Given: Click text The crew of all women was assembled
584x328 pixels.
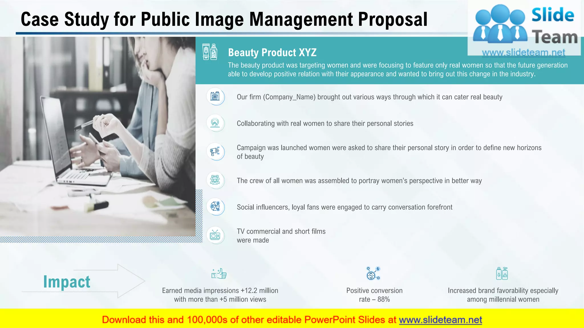Looking at the screenshot, I should tap(359, 181).
